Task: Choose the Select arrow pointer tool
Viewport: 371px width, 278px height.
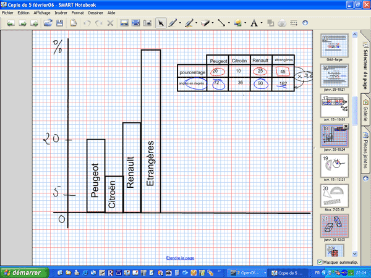Action: click(161, 23)
